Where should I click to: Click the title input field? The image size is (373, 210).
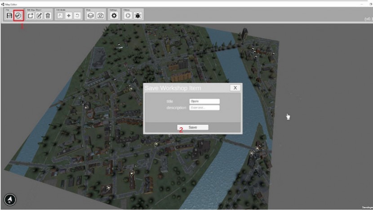coord(204,101)
